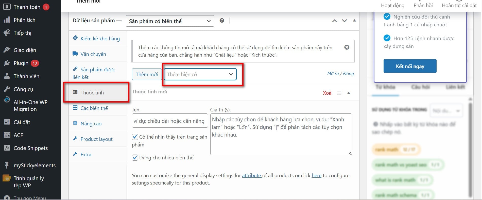The image size is (482, 200).
Task: Click the Vận chuyển truck icon
Action: 75,54
